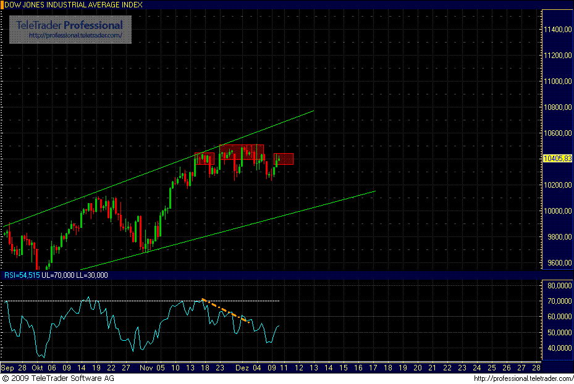
Task: Select the red resistance box over the candles
Action: tap(241, 150)
